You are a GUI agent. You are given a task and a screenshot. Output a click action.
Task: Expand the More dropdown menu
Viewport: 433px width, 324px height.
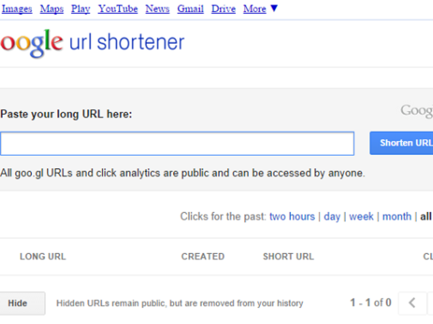click(x=260, y=9)
